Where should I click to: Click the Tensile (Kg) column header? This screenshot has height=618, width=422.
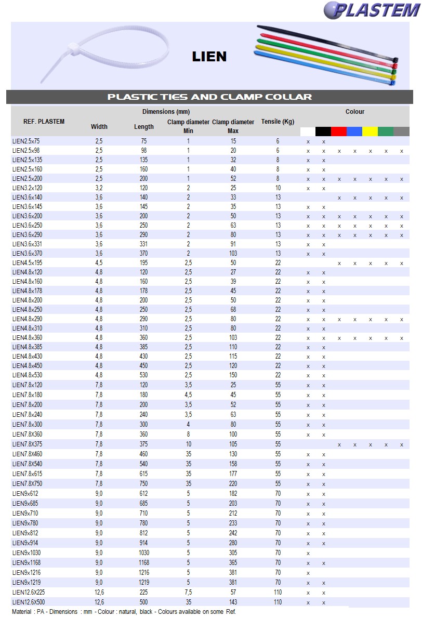278,122
